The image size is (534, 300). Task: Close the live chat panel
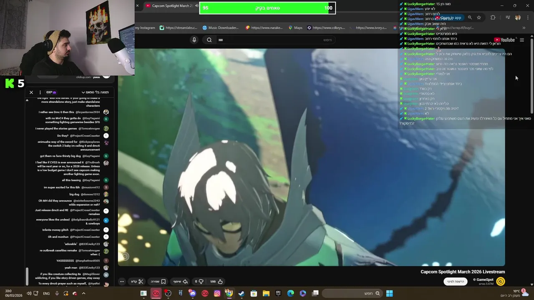(x=31, y=92)
